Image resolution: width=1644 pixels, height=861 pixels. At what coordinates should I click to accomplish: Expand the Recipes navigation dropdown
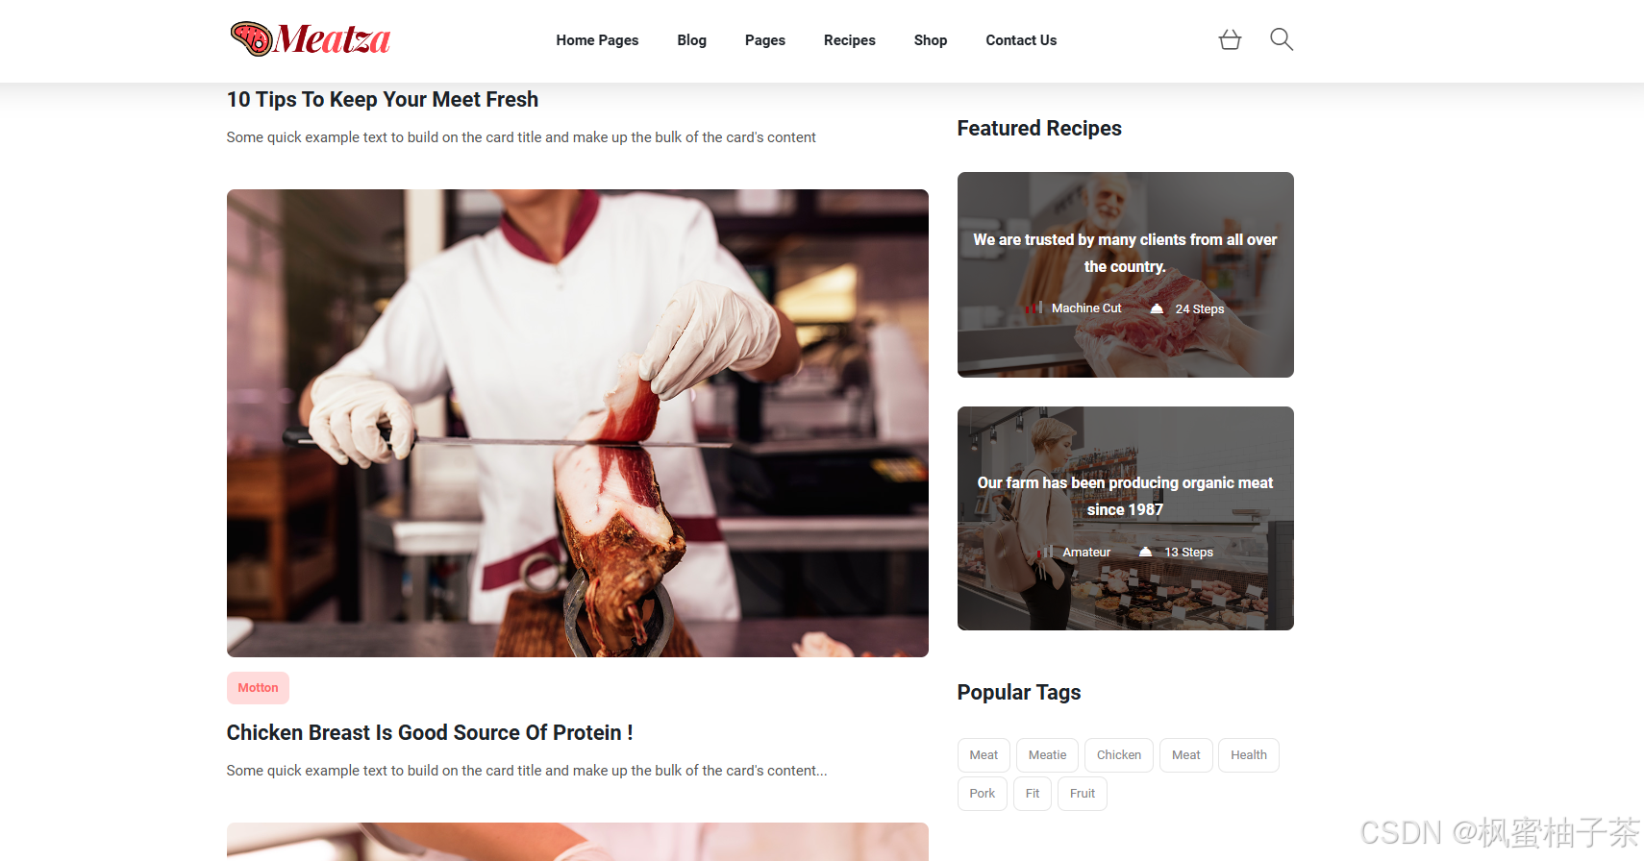coord(850,40)
